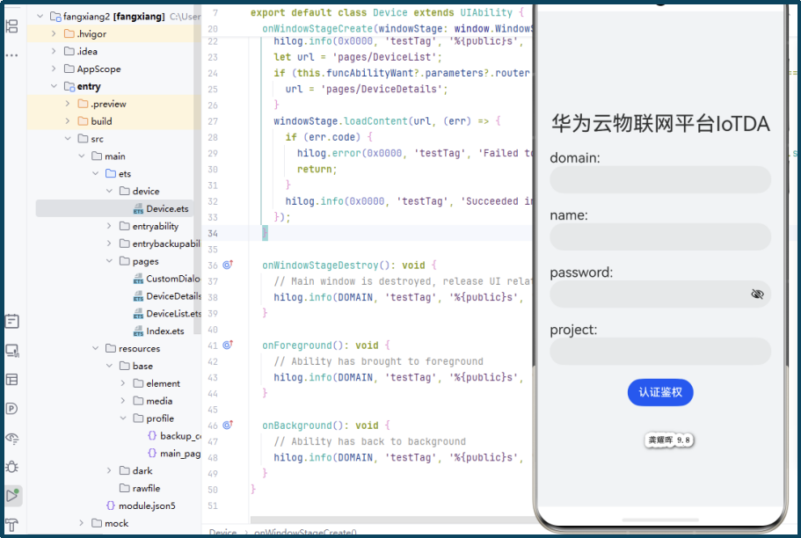Open the inspection eye icon in sidebar
The image size is (801, 538).
11,438
